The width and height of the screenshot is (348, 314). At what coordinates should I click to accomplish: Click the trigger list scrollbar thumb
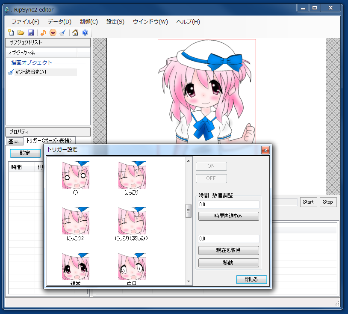tap(188, 211)
